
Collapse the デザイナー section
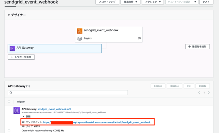click(9, 15)
